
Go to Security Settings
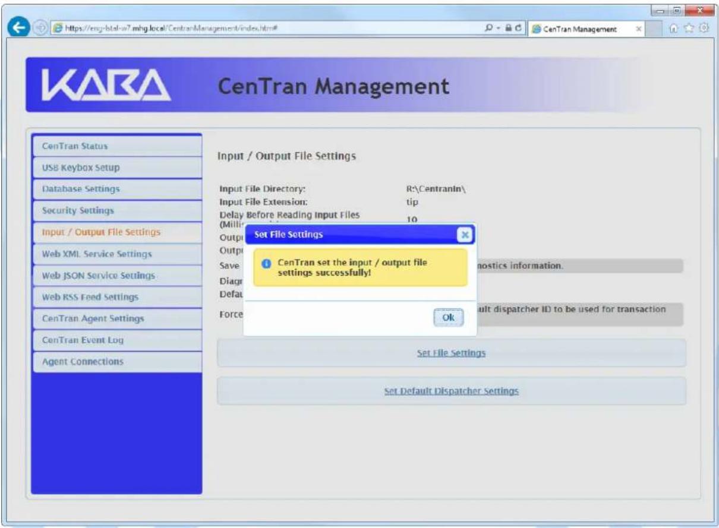pyautogui.click(x=117, y=210)
